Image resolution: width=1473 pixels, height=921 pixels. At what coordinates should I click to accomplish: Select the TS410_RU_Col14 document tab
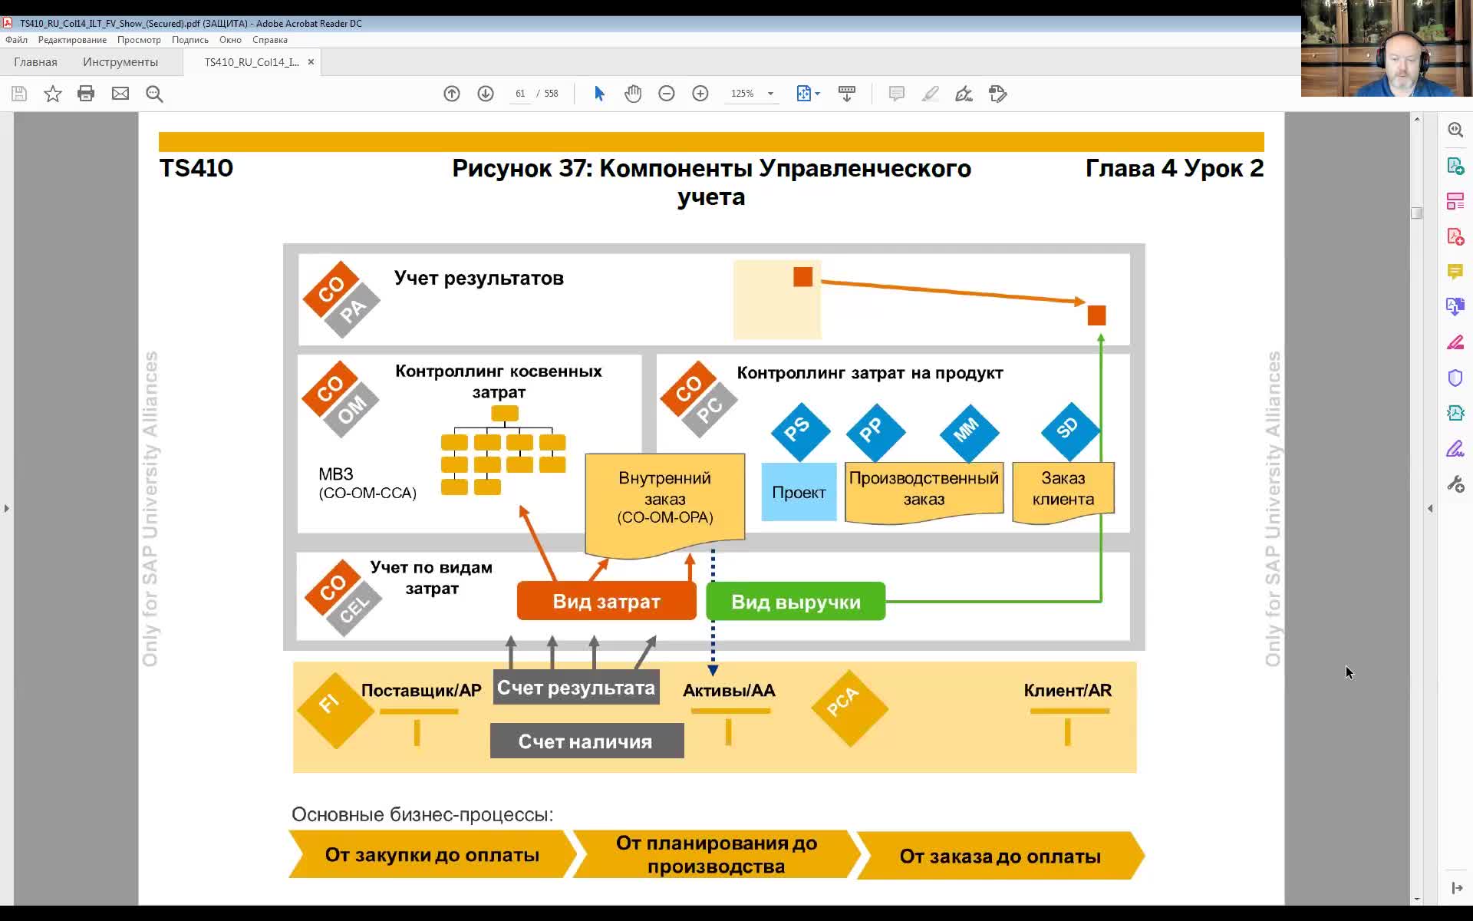tap(252, 62)
